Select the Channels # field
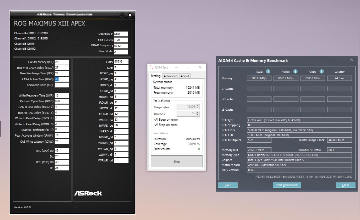This screenshot has width=360, height=220. coord(121,34)
